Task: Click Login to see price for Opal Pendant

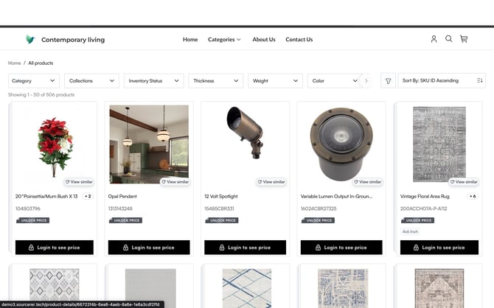Action: [149, 248]
